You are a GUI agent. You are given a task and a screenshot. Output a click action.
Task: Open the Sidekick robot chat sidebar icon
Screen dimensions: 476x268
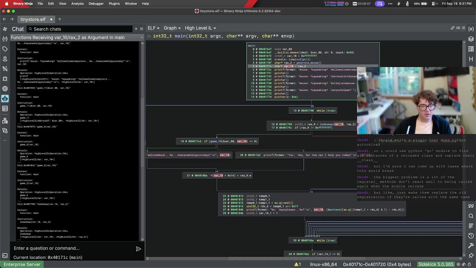5,99
